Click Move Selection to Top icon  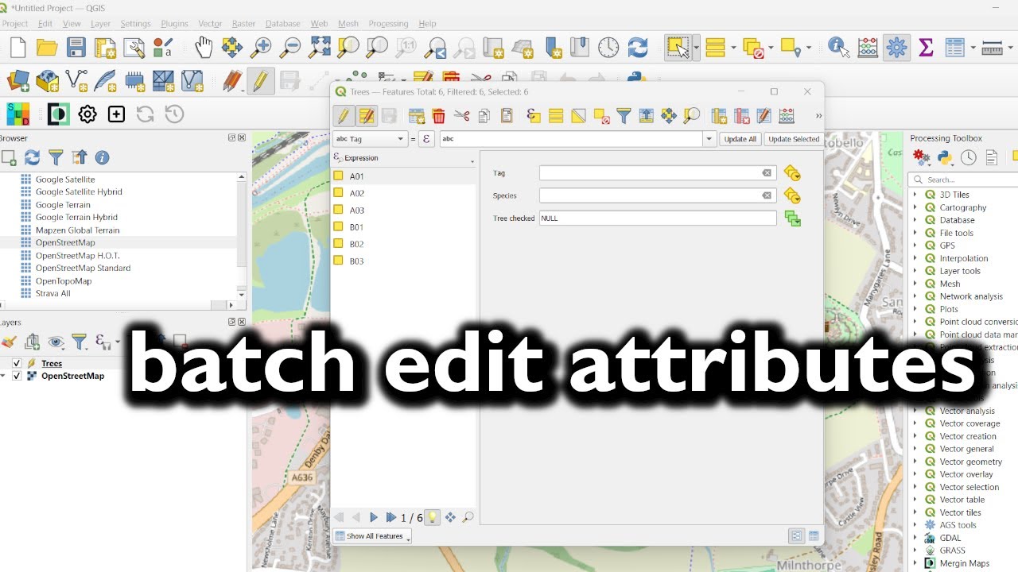pos(646,117)
